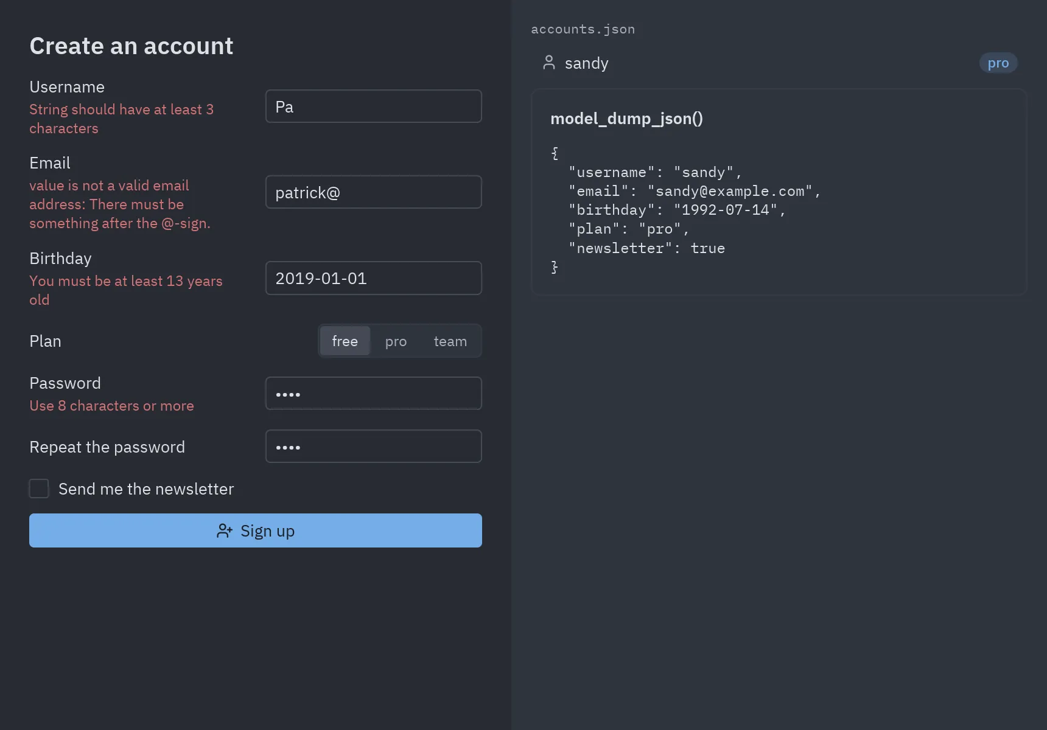Click the 13 years old error message
This screenshot has height=730, width=1047.
tap(126, 290)
